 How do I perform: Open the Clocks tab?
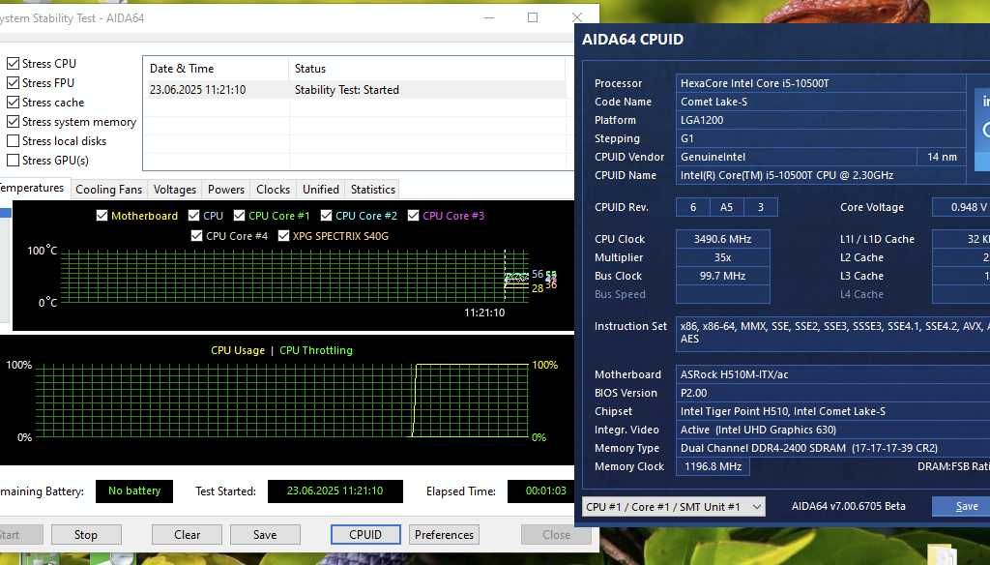click(273, 190)
